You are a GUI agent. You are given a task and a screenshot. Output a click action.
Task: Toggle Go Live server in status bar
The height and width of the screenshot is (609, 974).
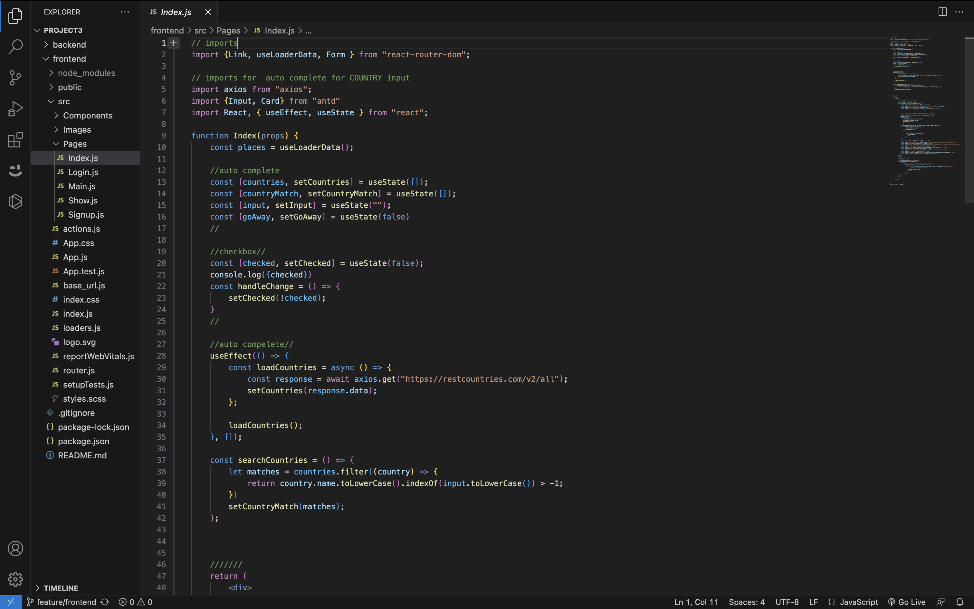coord(907,602)
